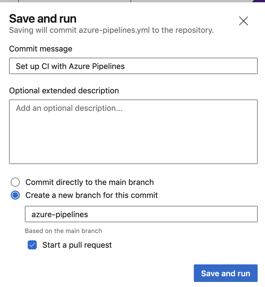Click the filled blue dot of the selected radio
The image size is (265, 287).
point(15,195)
